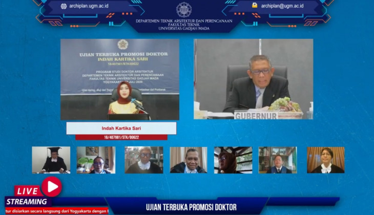Select the examiner thumbnail wearing a graduation cap

coord(51,160)
